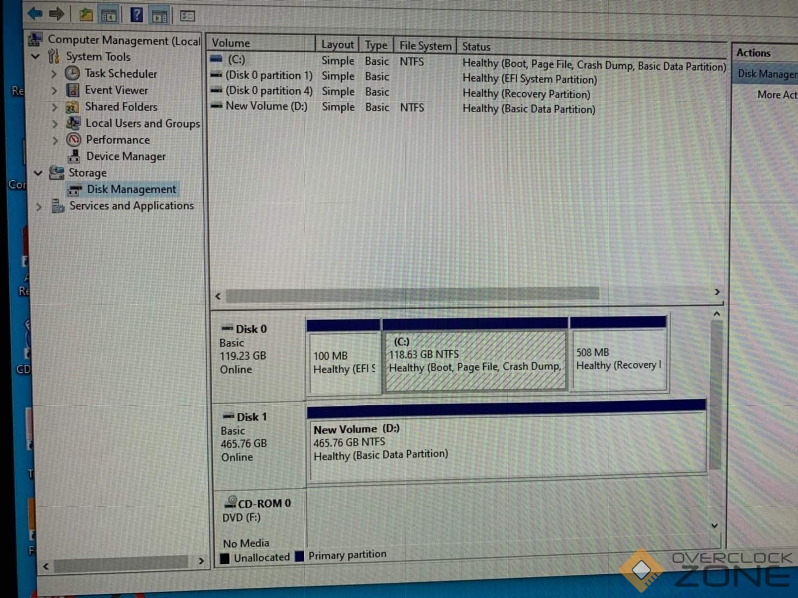
Task: Select the Storage icon in the tree
Action: (x=56, y=173)
